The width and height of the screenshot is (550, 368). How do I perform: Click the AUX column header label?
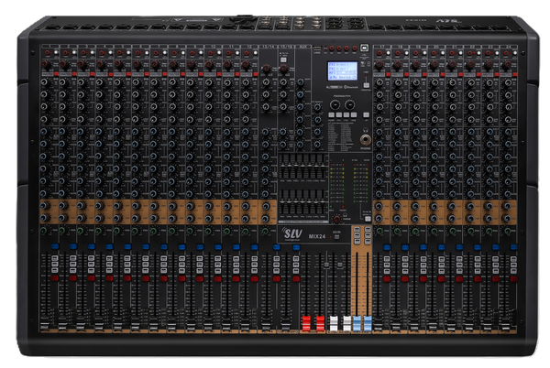tap(302, 47)
